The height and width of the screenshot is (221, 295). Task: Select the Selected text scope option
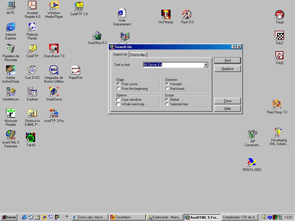[x=167, y=104]
